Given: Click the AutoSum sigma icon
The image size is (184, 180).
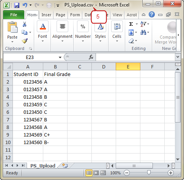Looking at the screenshot, I should coord(131,24).
